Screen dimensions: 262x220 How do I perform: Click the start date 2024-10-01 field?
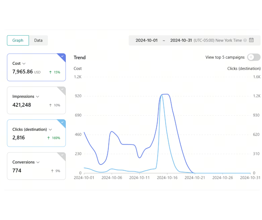pyautogui.click(x=147, y=40)
